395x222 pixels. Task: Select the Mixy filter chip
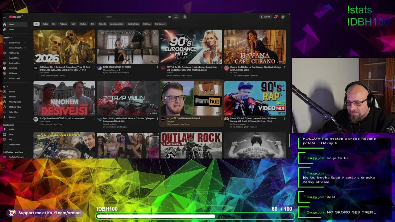(73, 24)
